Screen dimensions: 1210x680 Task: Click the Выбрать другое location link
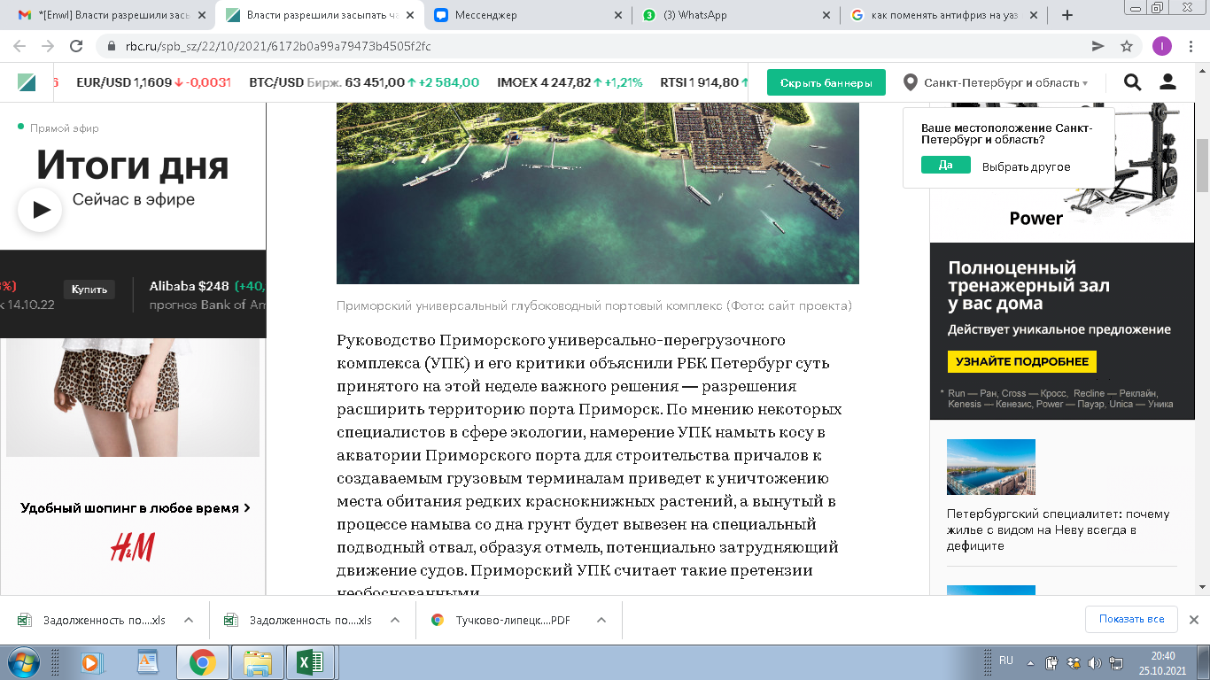tap(1026, 166)
